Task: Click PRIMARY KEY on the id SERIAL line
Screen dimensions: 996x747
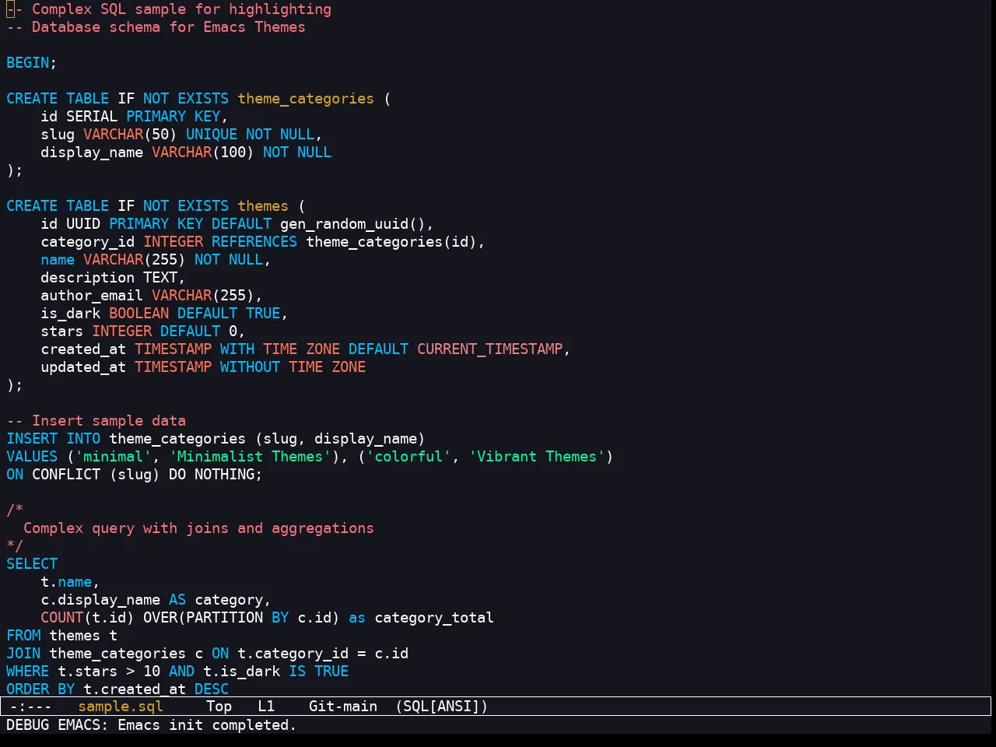Action: 173,117
